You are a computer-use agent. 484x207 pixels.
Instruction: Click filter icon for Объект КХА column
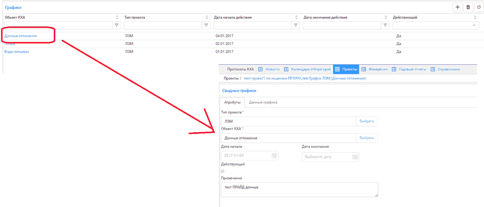coord(117,25)
